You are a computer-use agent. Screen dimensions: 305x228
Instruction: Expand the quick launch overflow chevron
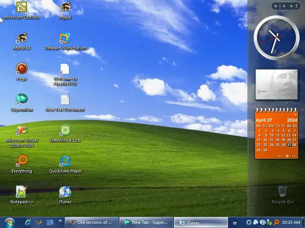[60, 221]
